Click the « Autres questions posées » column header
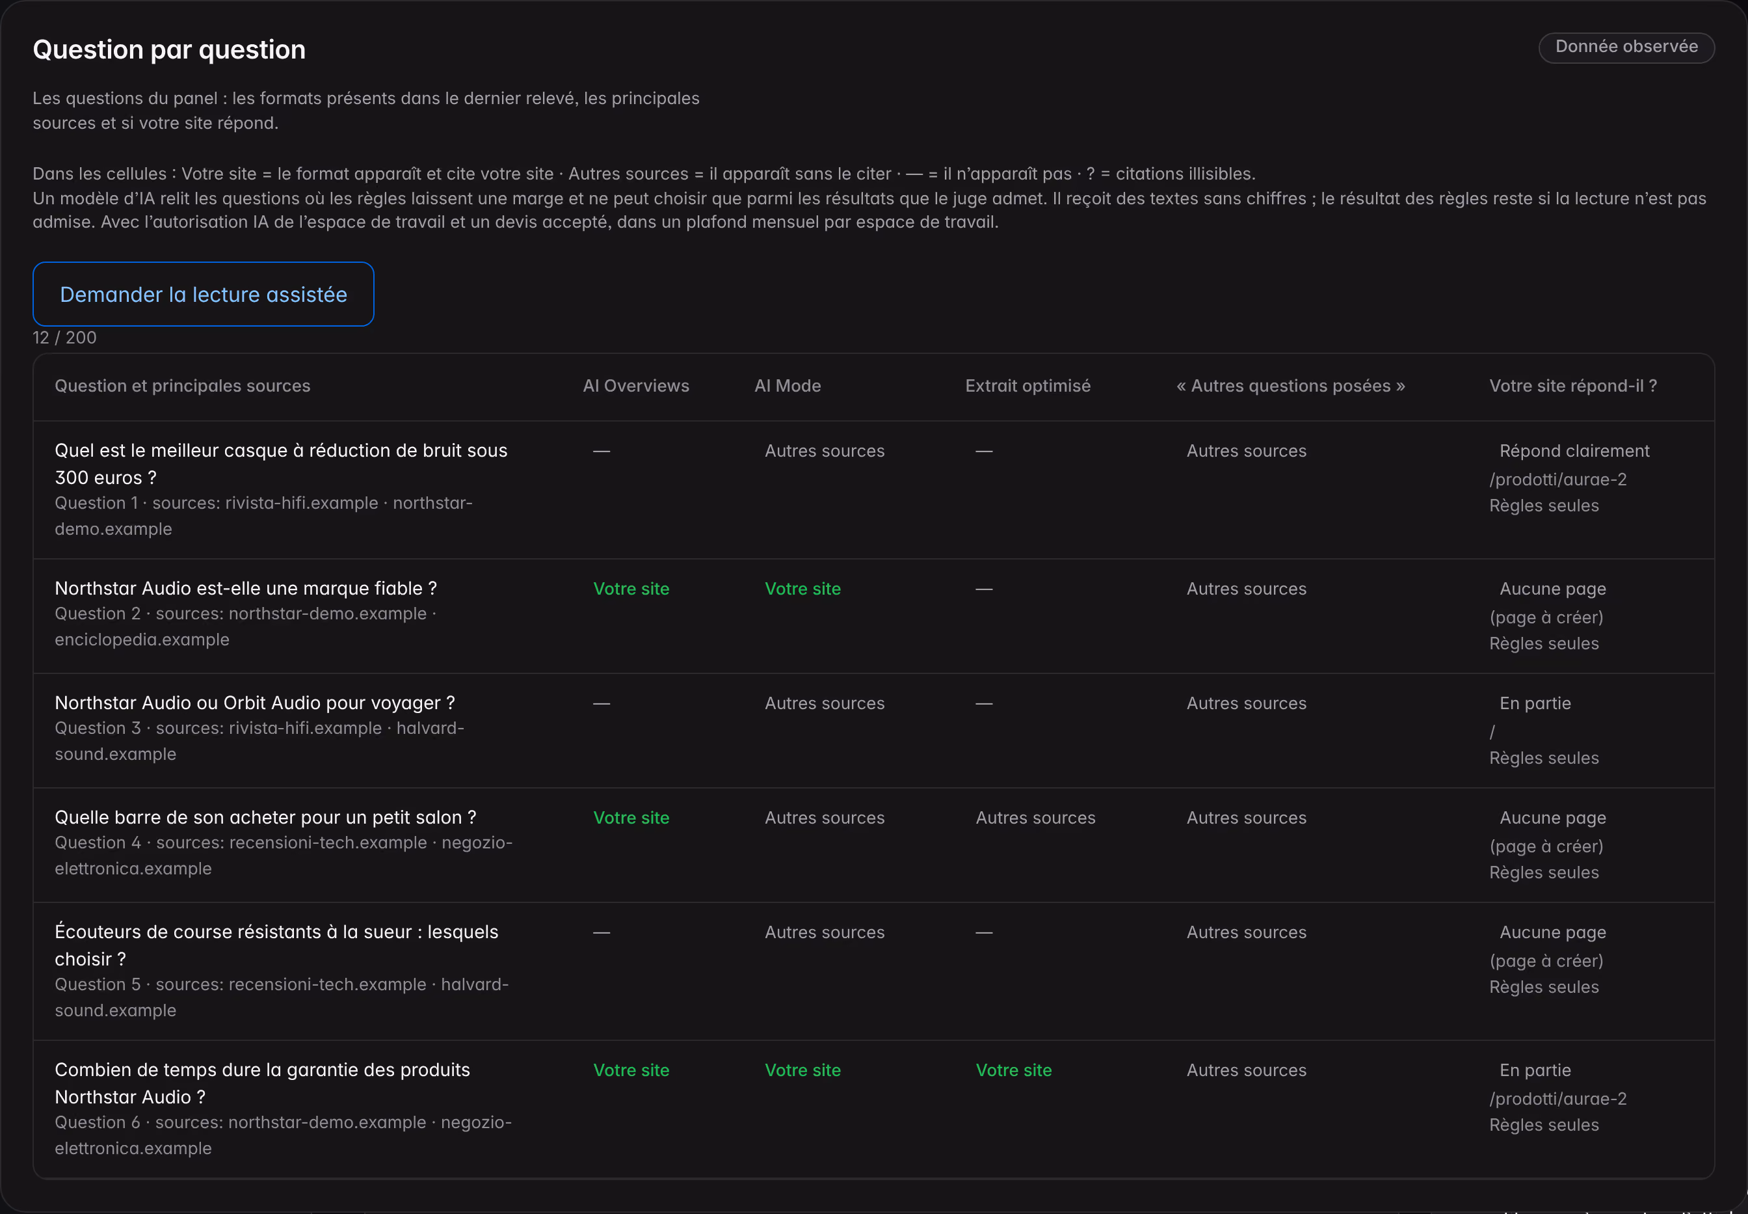 (1290, 386)
